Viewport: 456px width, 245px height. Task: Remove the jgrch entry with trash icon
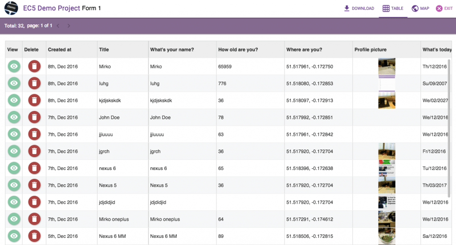pos(34,151)
